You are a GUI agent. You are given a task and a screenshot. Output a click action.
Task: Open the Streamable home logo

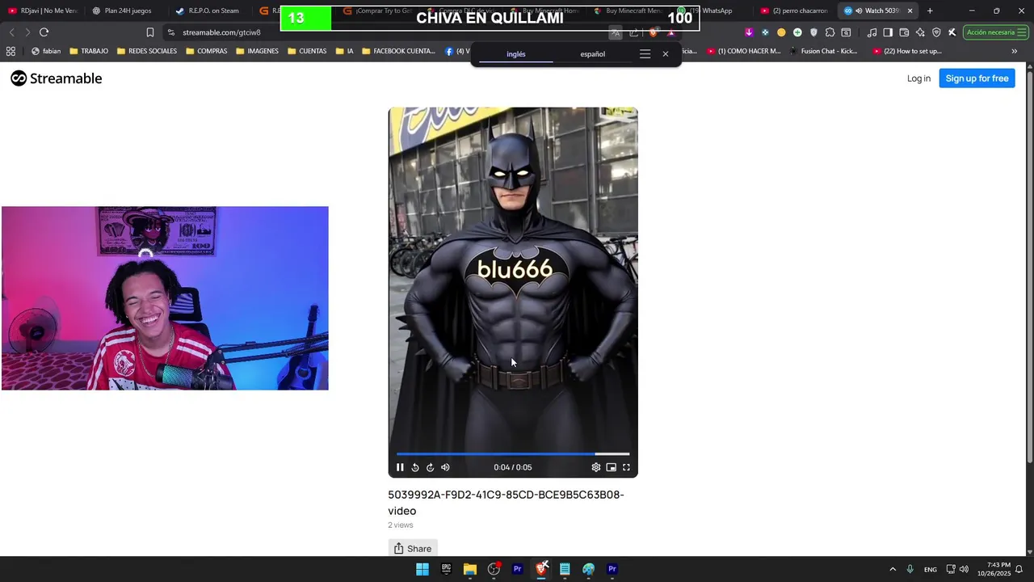point(57,78)
